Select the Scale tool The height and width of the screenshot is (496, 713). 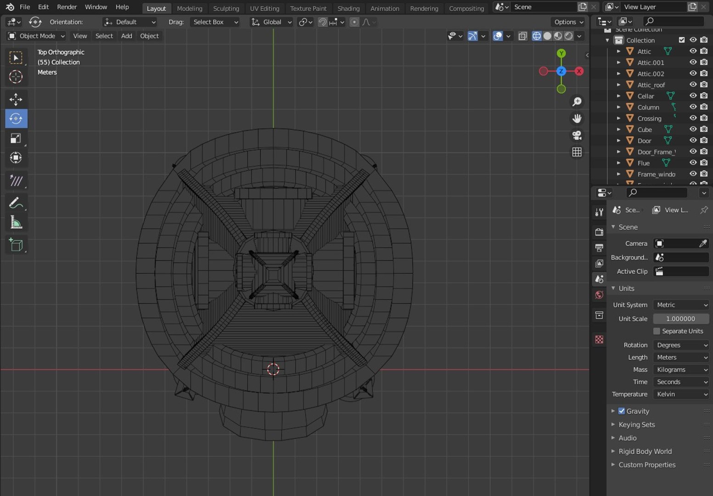coord(16,138)
